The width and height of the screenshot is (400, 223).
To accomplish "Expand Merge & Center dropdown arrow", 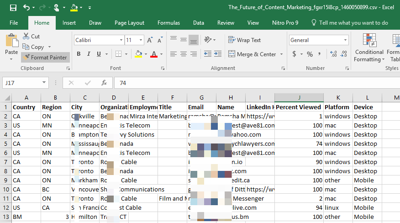I will click(281, 54).
